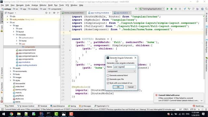Open the Windows Start menu
This screenshot has width=208, height=117.
pyautogui.click(x=4, y=114)
